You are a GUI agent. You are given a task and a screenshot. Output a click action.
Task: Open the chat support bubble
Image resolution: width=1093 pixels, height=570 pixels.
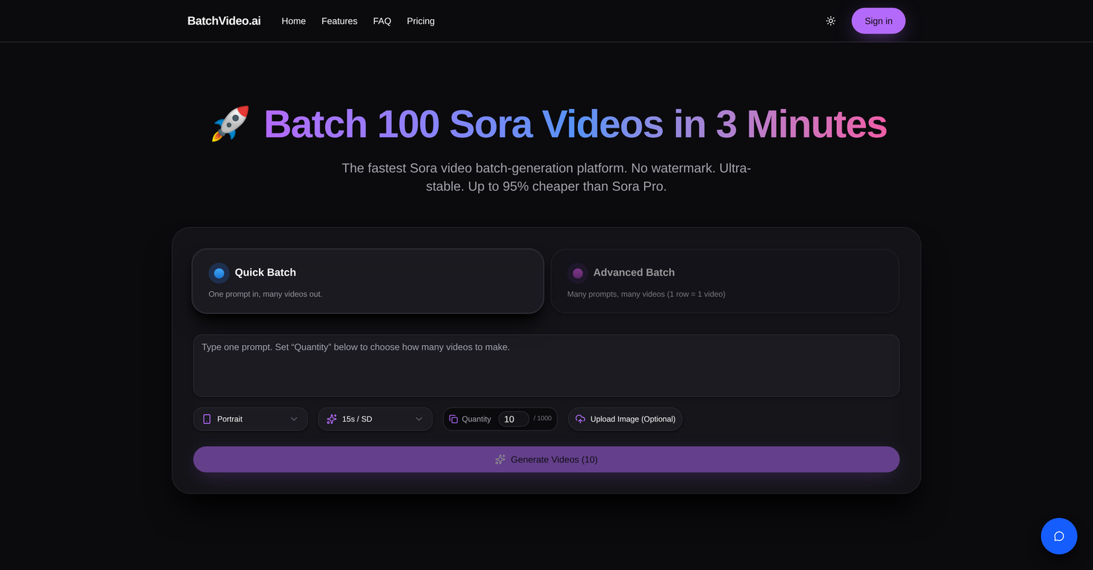tap(1058, 536)
